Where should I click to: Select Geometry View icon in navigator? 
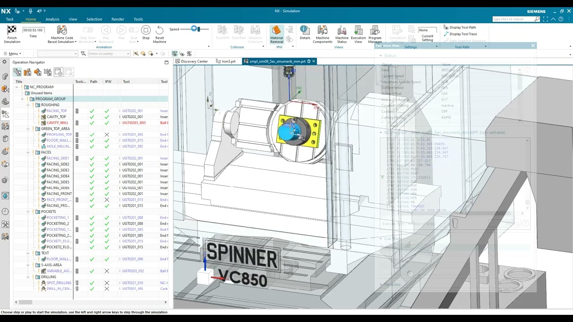coord(38,72)
